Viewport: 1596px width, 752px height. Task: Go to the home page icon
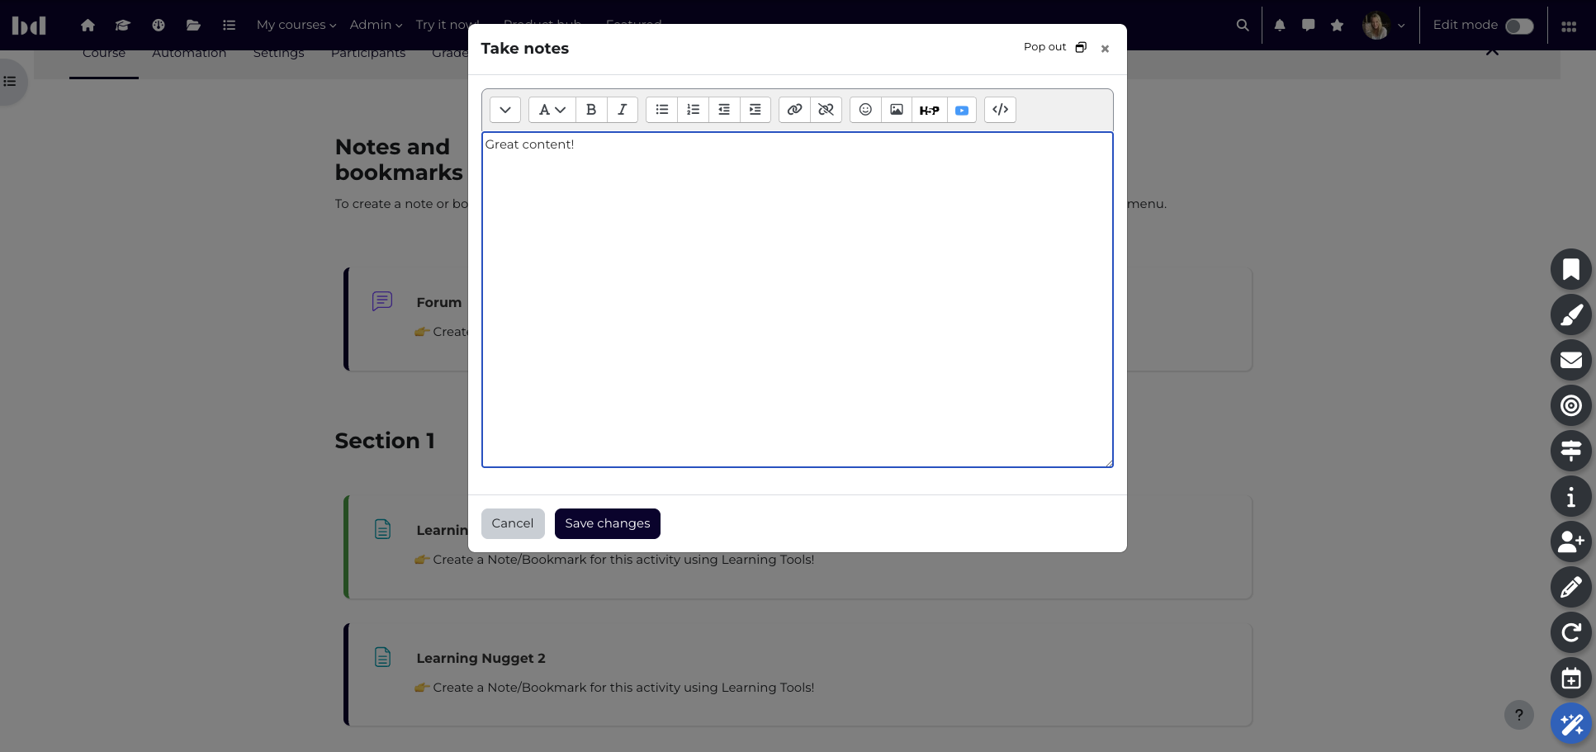[88, 25]
